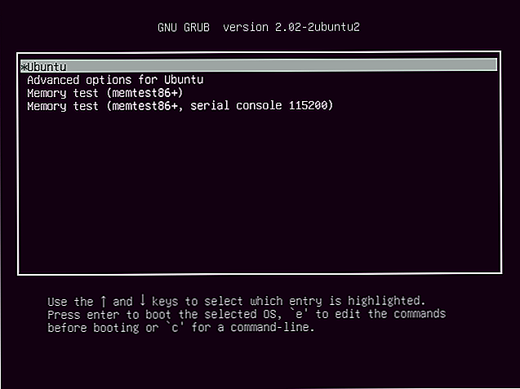Click empty area inside boot menu box
Screen dimensions: 520x389
click(259, 192)
